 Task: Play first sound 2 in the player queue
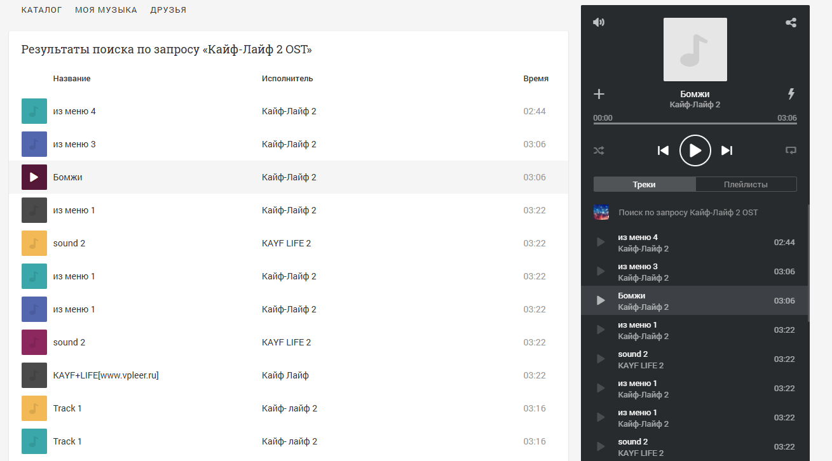(601, 359)
